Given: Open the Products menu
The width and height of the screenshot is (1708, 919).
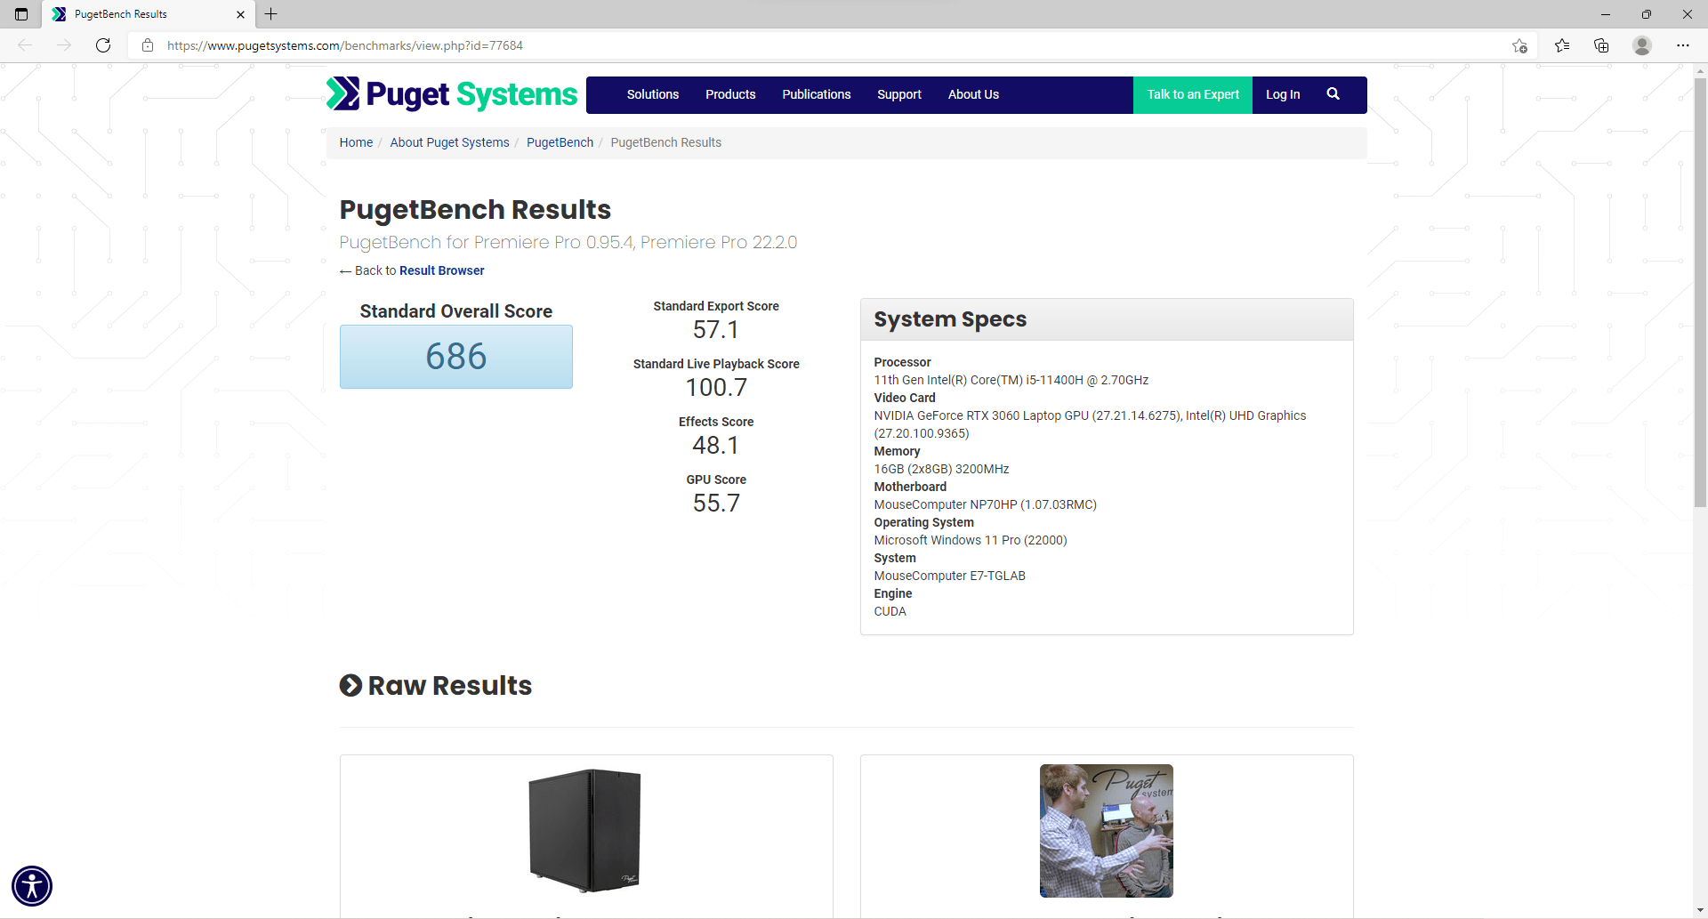Looking at the screenshot, I should [730, 94].
